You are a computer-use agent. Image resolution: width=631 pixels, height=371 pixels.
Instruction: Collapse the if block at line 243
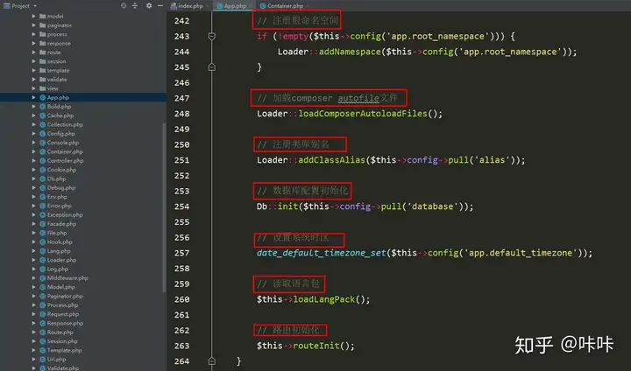pos(212,36)
